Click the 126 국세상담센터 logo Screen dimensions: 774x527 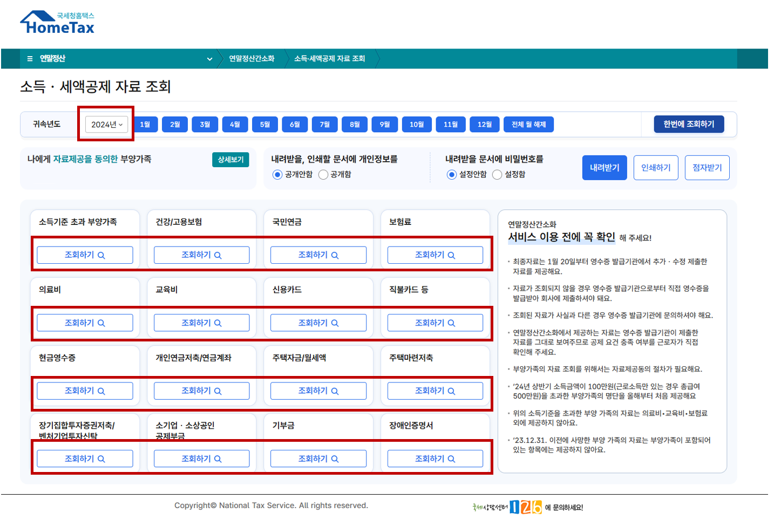pos(507,507)
